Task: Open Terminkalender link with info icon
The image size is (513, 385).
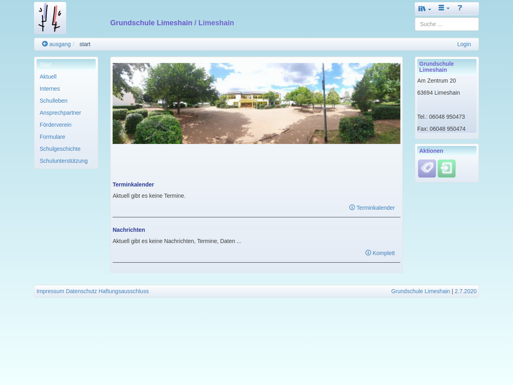Action: point(372,208)
